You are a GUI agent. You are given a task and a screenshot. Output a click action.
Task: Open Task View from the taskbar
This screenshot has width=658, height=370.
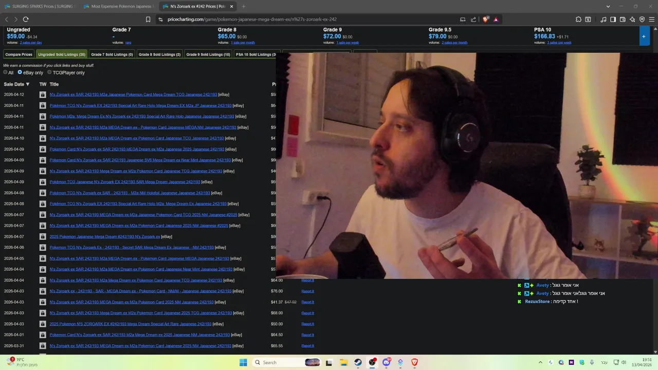point(329,362)
